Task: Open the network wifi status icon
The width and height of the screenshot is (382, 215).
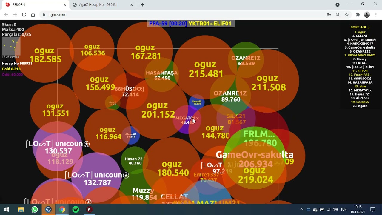Action: (329, 209)
